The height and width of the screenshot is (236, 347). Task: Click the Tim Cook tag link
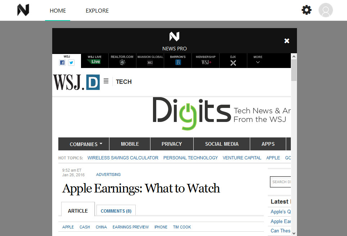182,227
